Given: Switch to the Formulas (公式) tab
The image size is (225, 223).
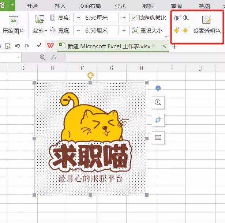Looking at the screenshot, I should click(x=120, y=6).
